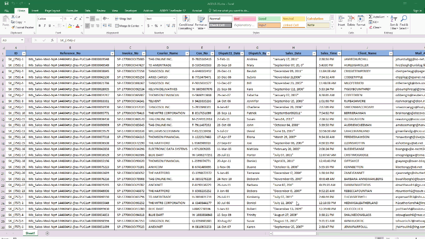Switch to the Formulas tab
The image size is (425, 239).
[x=72, y=11]
